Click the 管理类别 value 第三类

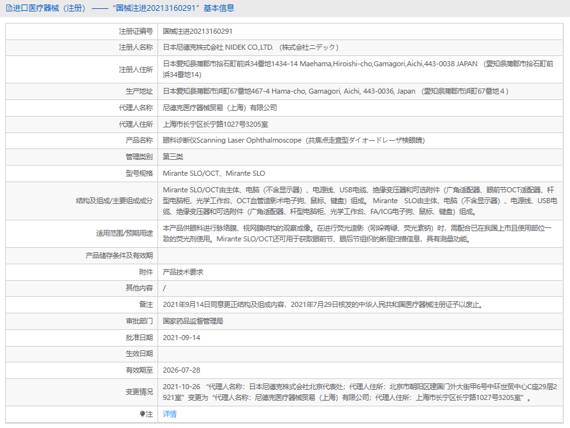(x=173, y=157)
